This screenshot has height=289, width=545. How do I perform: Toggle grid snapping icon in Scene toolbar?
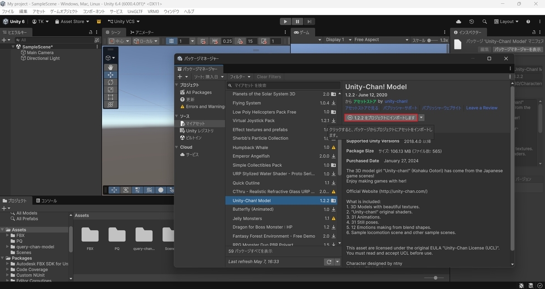203,41
